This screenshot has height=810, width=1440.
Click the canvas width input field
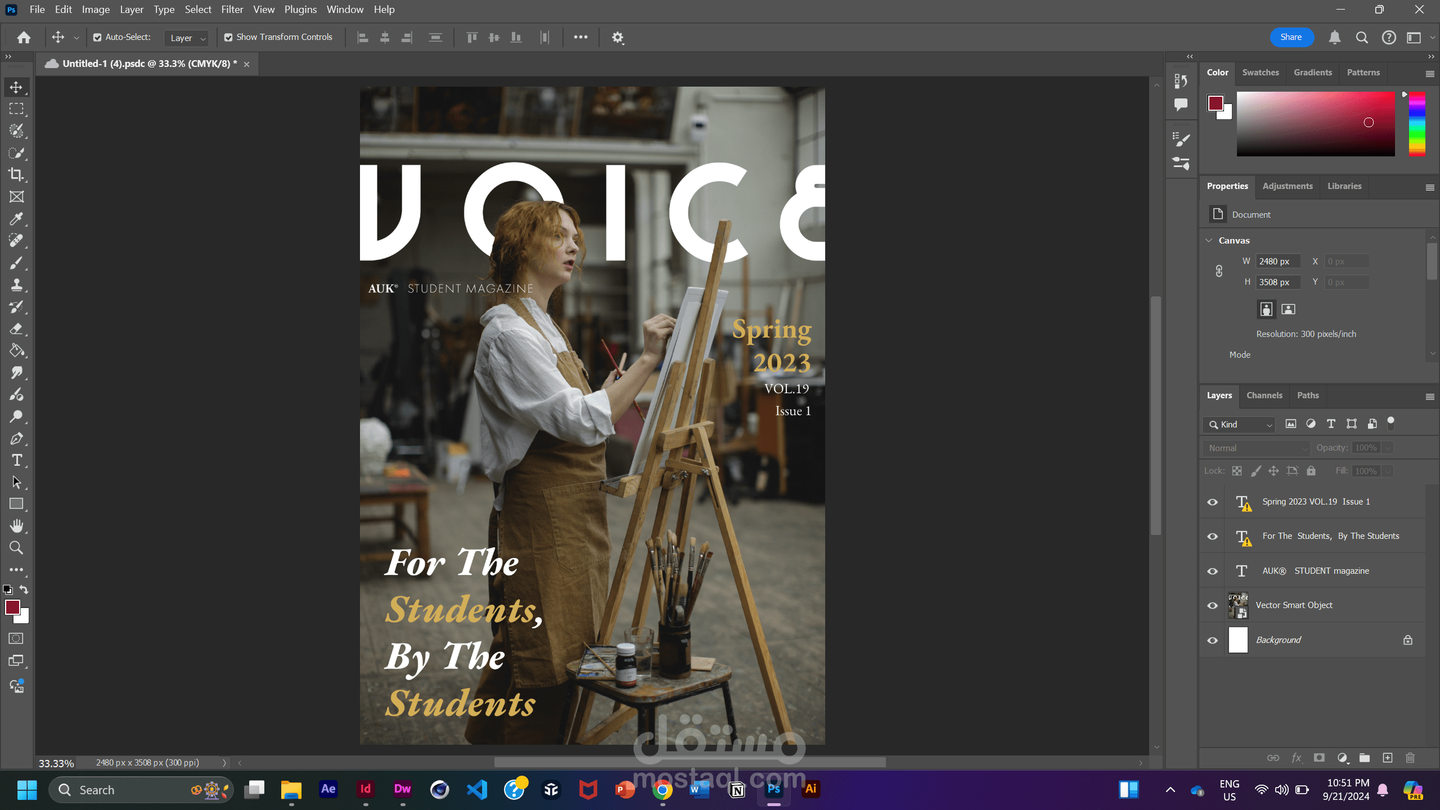tap(1277, 262)
